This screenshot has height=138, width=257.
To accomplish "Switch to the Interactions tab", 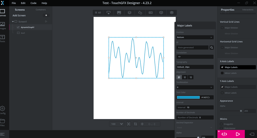I will point(248,10).
